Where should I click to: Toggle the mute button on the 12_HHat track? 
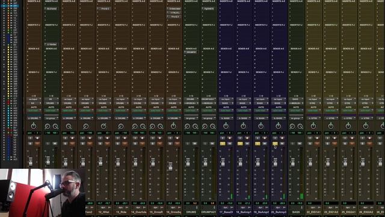(107, 143)
